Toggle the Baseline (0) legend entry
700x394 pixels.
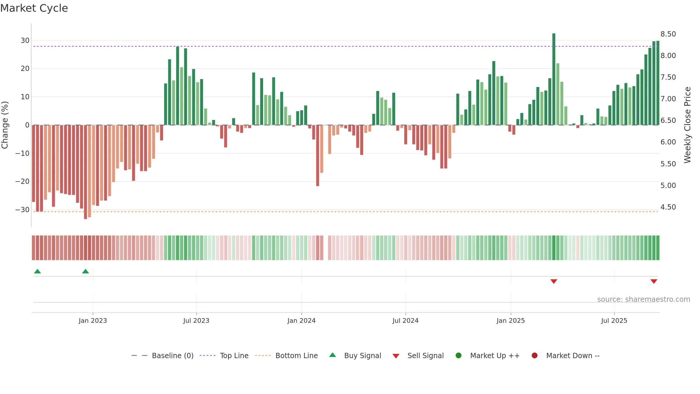(162, 355)
